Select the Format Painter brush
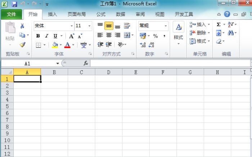This screenshot has height=157, width=252. click(x=22, y=45)
